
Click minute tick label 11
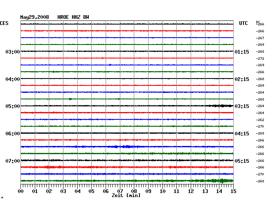(176, 191)
